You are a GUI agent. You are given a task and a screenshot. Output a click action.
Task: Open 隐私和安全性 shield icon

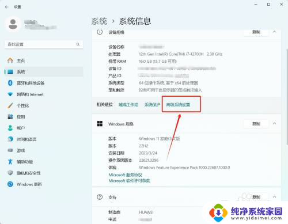coord(10,173)
